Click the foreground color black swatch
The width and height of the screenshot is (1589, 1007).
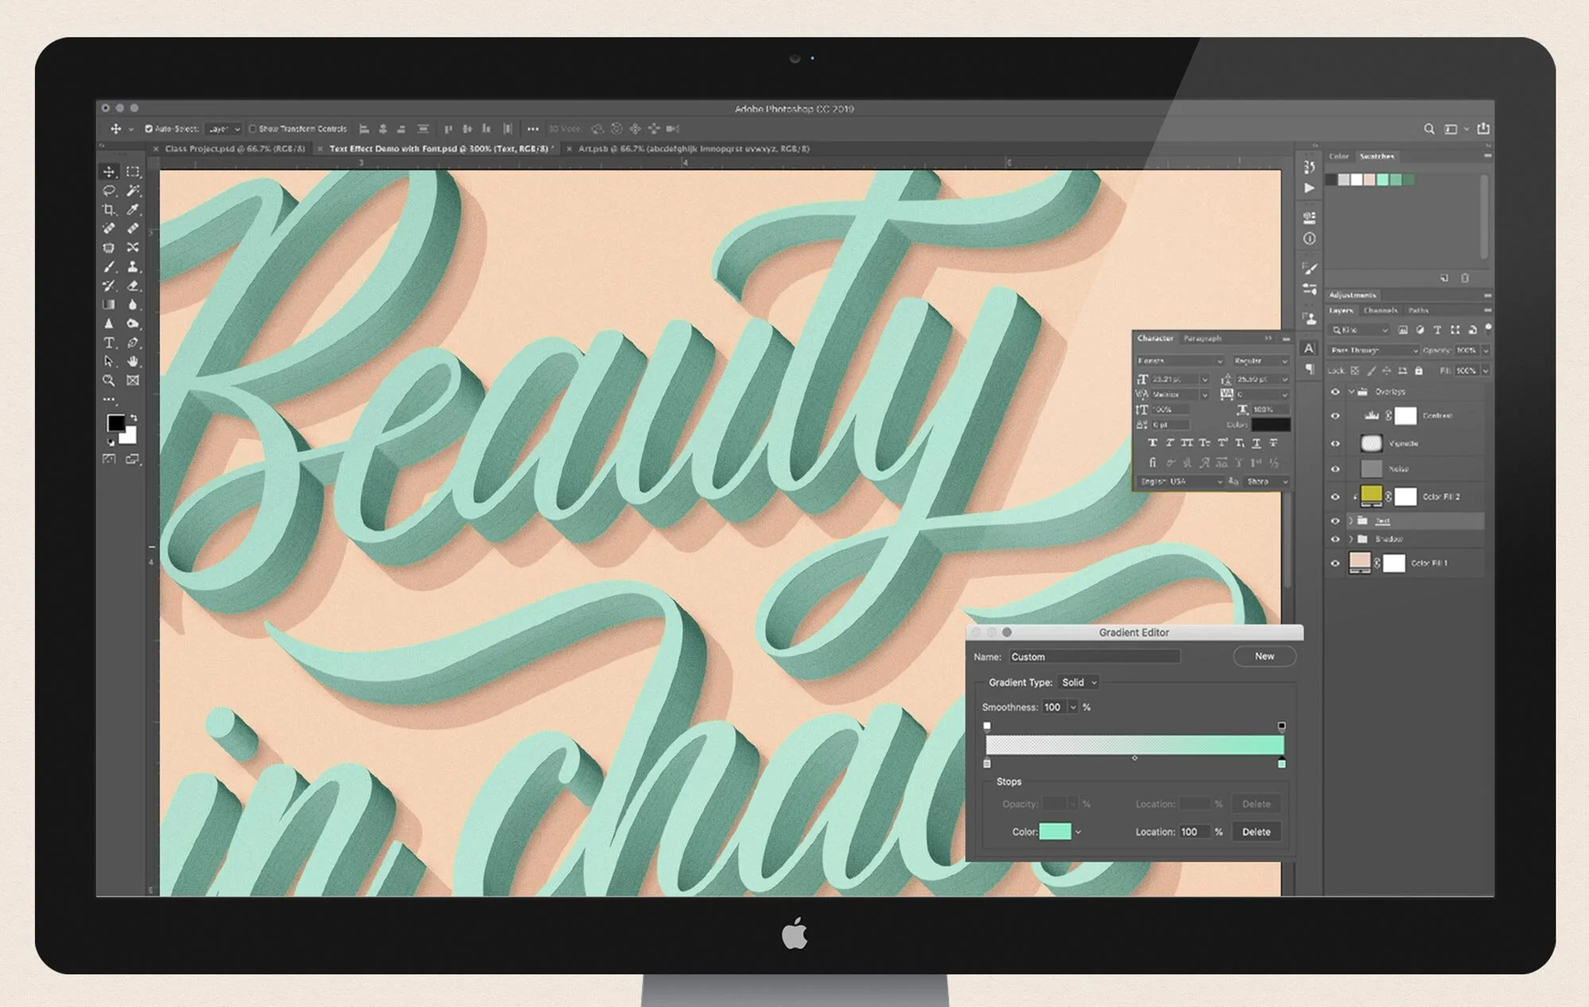(116, 423)
